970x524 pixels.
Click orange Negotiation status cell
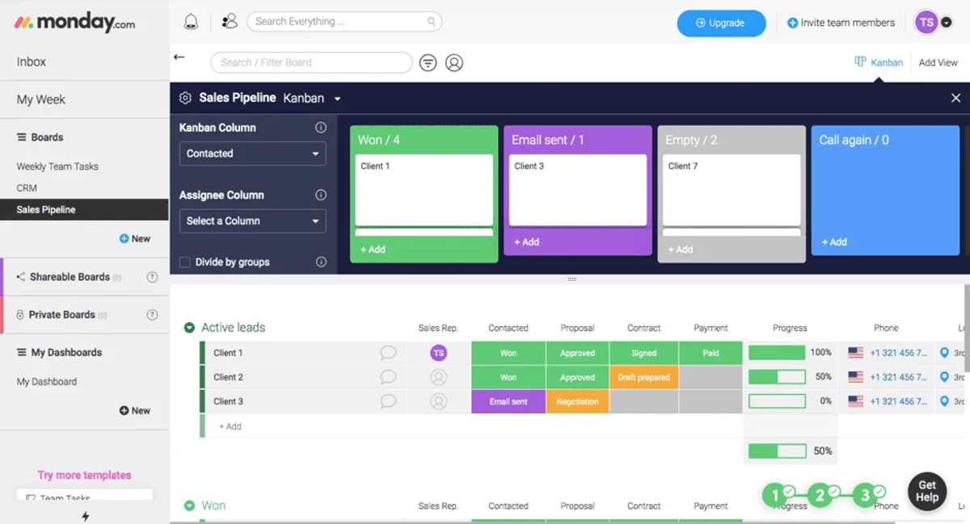pos(577,401)
